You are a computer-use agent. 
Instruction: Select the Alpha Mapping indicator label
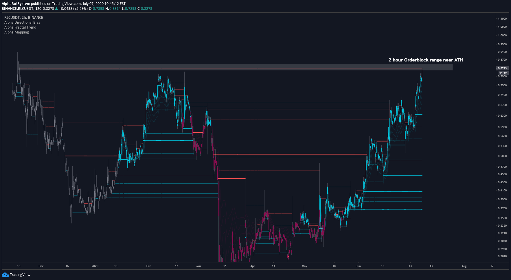point(16,32)
